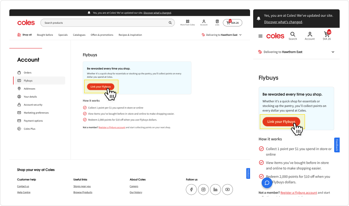This screenshot has width=349, height=206.
Task: Click Link your Flybuys button in mobile view
Action: tap(281, 122)
